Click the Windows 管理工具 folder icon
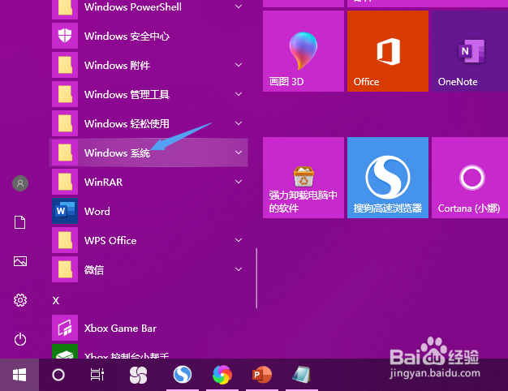 tap(65, 94)
